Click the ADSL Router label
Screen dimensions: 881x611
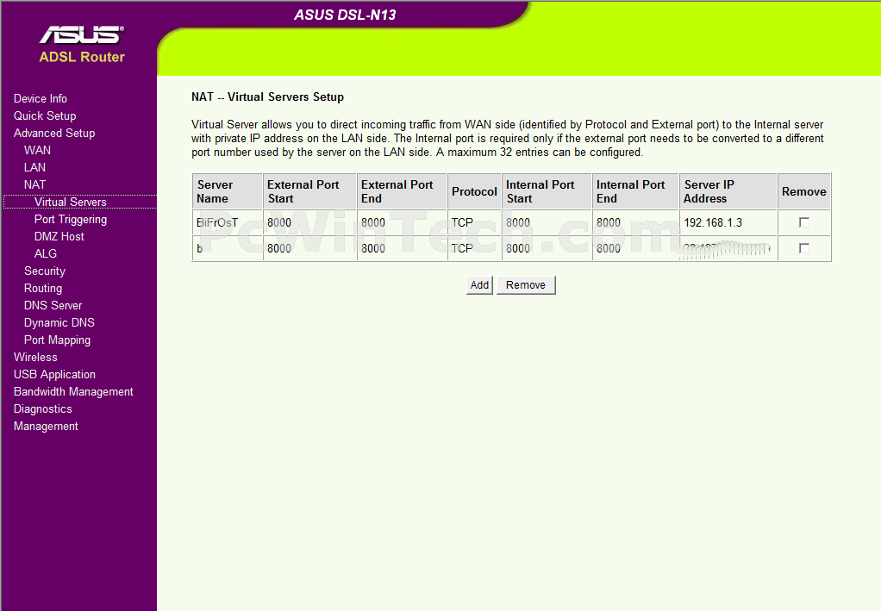pyautogui.click(x=82, y=57)
